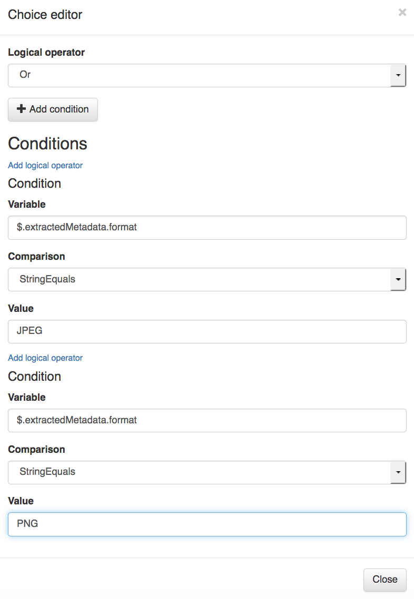The width and height of the screenshot is (414, 599).
Task: Click the Choice editor dialog title
Action: point(45,15)
